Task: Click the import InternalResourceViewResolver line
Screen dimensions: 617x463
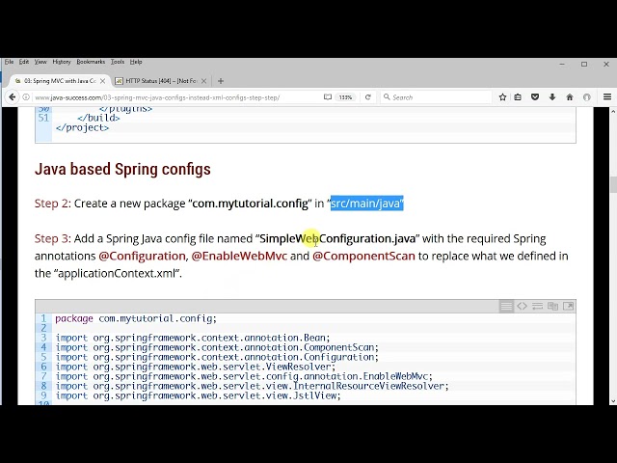Action: click(252, 386)
